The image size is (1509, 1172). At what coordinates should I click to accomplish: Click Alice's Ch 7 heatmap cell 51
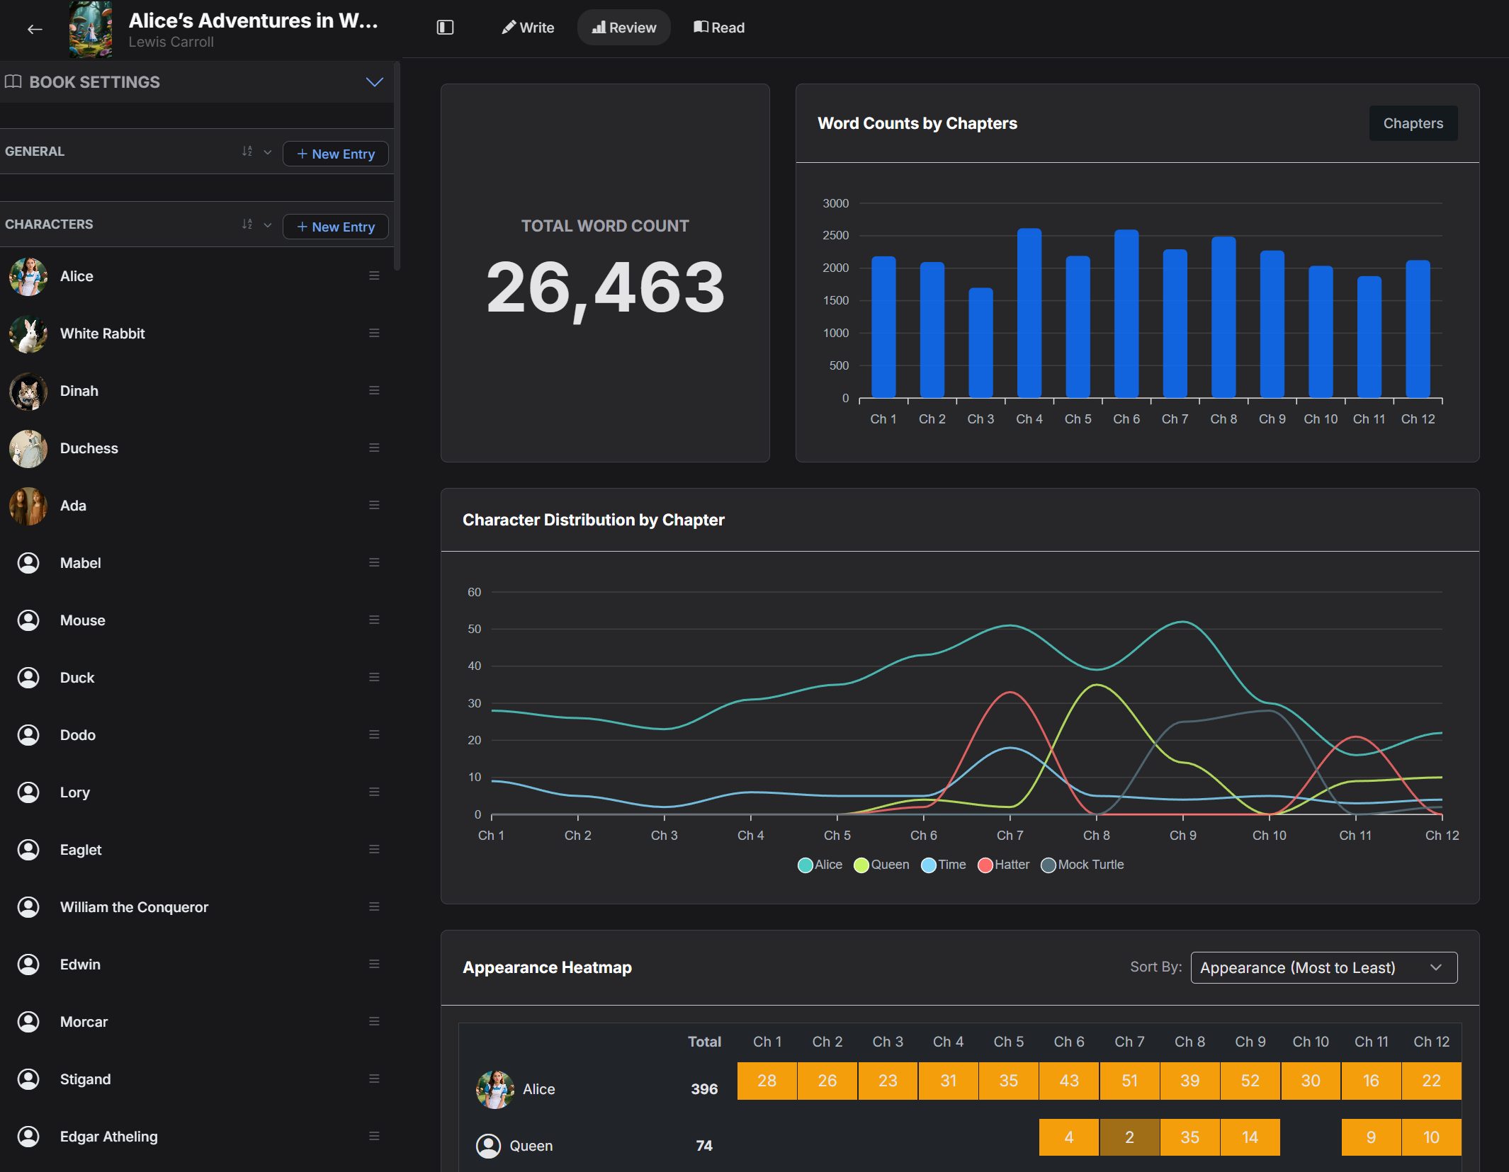[1129, 1081]
